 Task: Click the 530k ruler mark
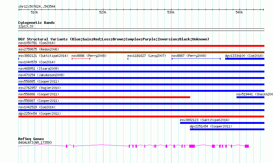pyautogui.click(x=171, y=12)
